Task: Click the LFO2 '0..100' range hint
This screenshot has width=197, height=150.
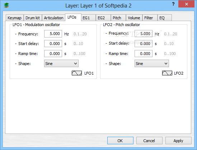Action: pos(170,54)
